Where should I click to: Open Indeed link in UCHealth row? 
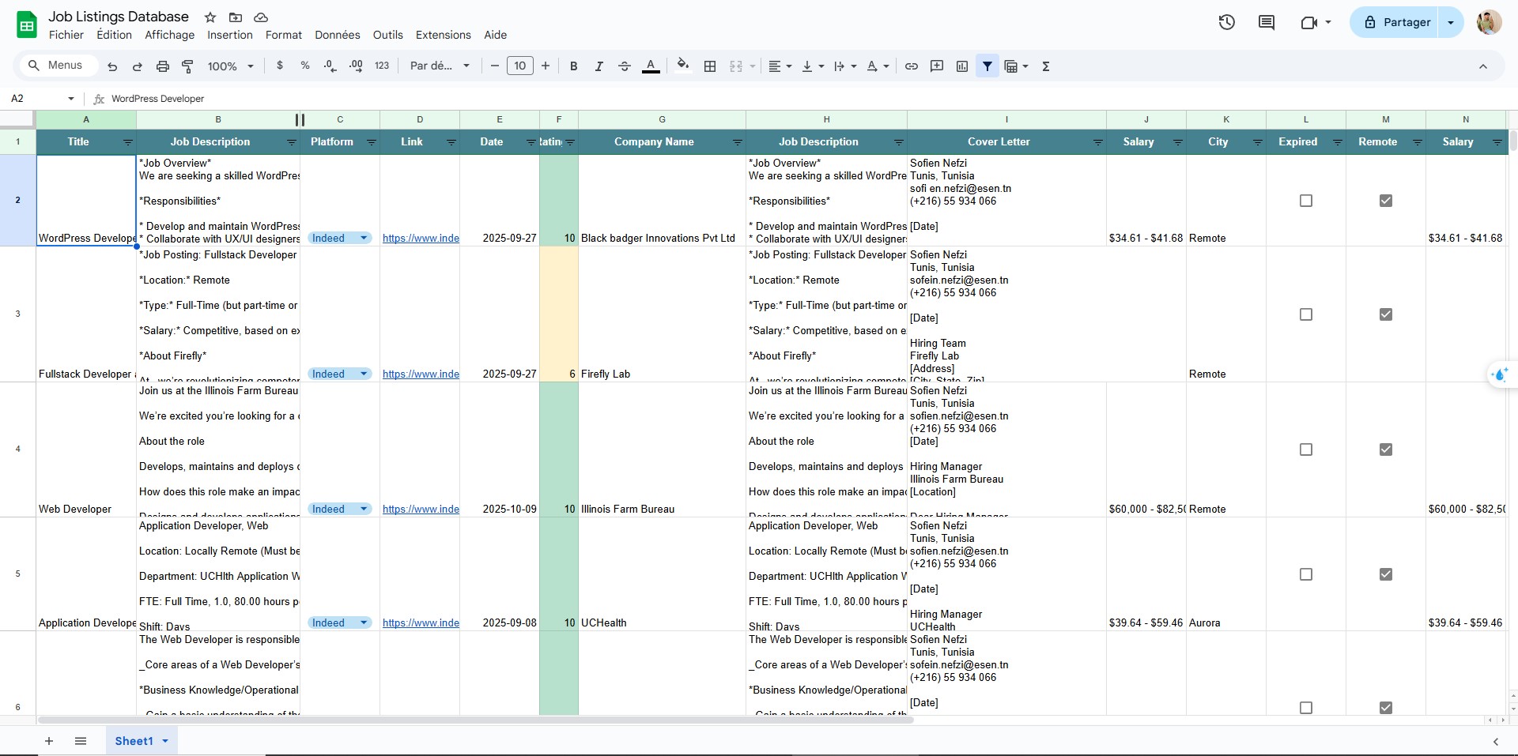[x=421, y=622]
